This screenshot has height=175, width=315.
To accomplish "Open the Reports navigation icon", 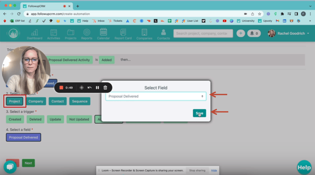I will (87, 34).
